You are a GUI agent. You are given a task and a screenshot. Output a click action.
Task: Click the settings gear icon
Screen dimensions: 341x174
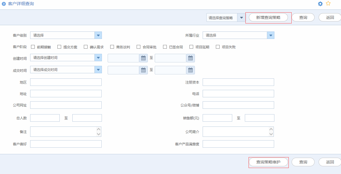pos(320,4)
